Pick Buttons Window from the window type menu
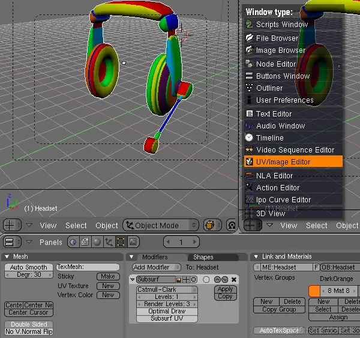Screen dimensions: 360x338 point(293,76)
